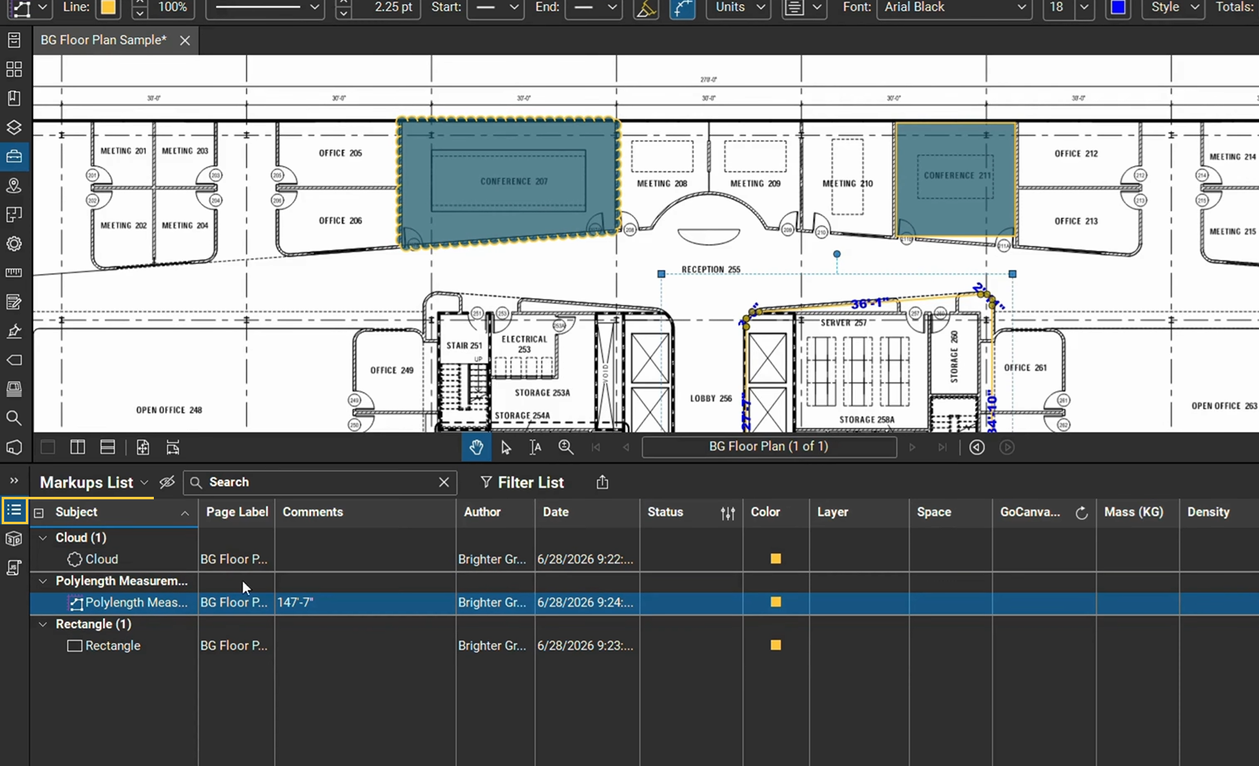
Task: Click the BG Floor Plan page field
Action: tap(769, 447)
